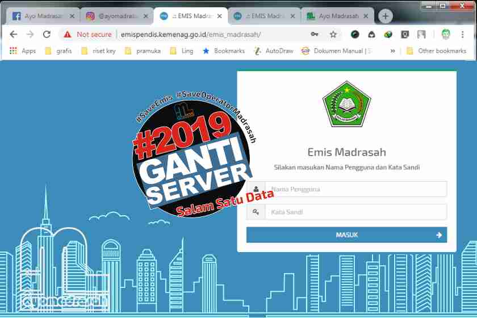The height and width of the screenshot is (318, 477).
Task: Click the MASUK login button
Action: (x=346, y=235)
